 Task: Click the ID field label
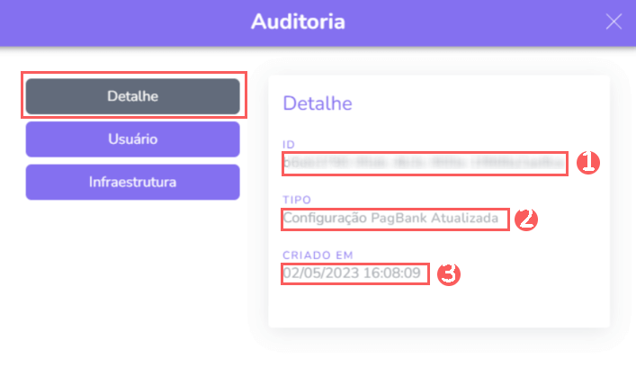tap(289, 144)
